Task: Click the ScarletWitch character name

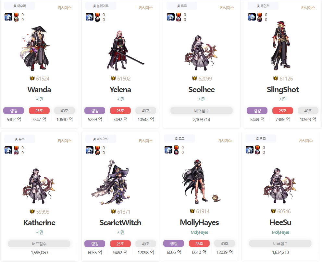Action: [120, 223]
